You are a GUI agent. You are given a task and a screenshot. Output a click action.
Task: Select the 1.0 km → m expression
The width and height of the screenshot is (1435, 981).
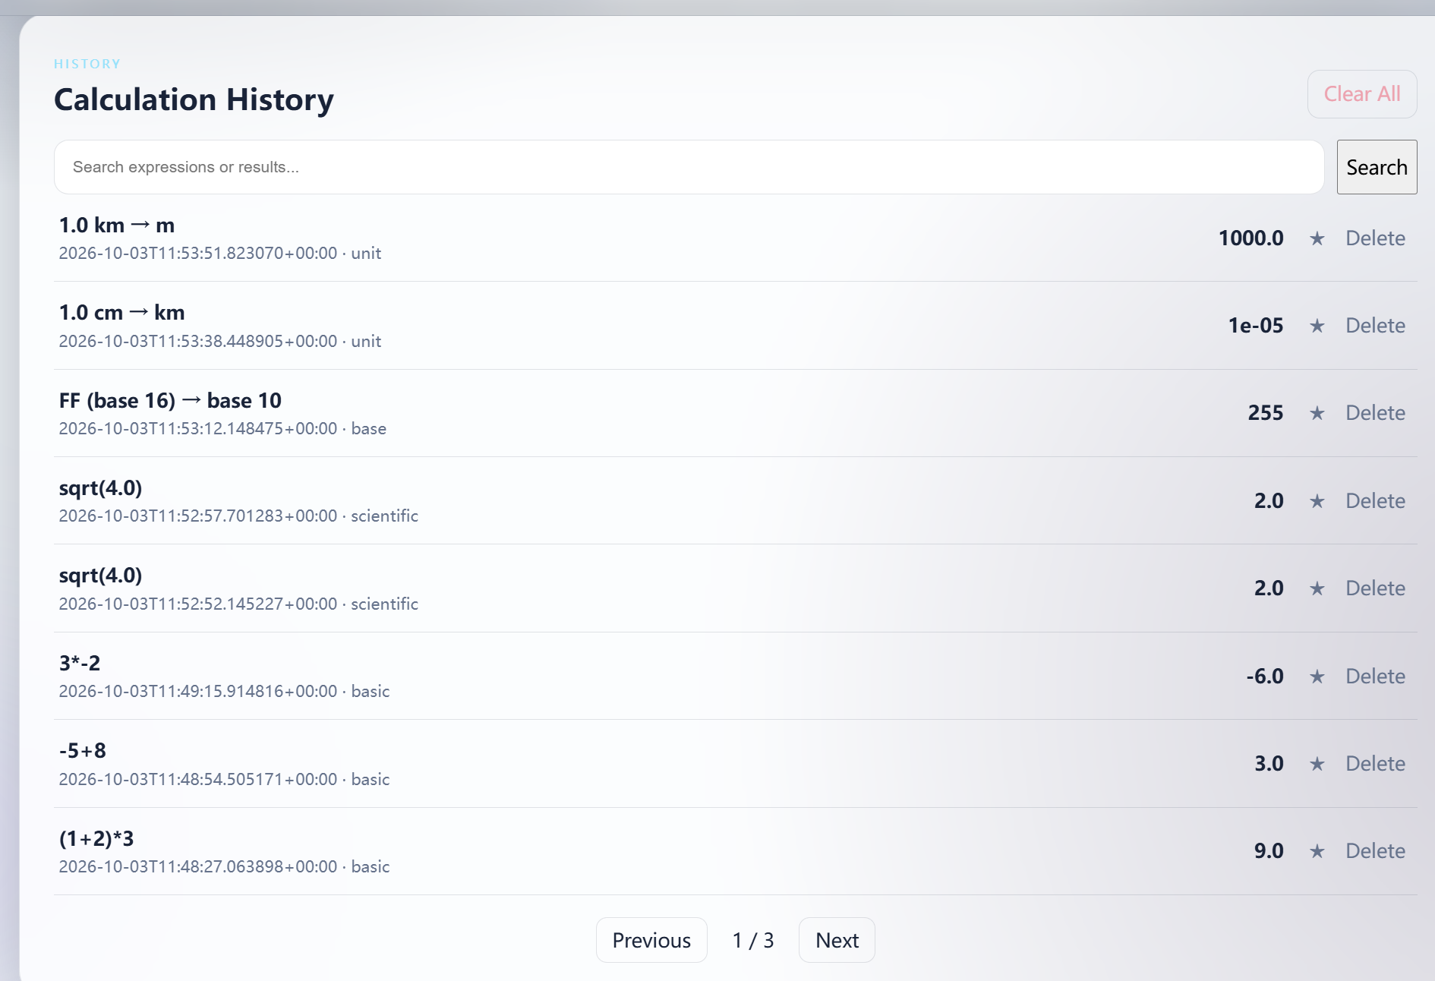pos(117,226)
